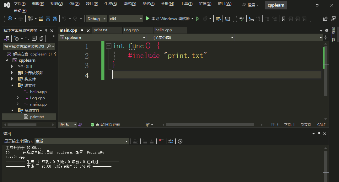339x182 pixels.
Task: Toggle pin on main.cpp tab
Action: 82,31
